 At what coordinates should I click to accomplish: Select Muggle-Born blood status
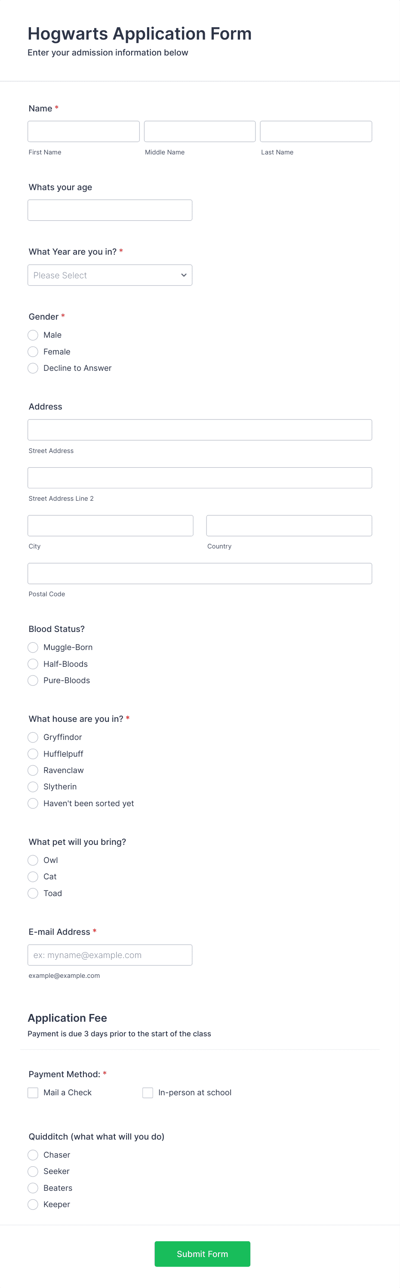coord(33,647)
